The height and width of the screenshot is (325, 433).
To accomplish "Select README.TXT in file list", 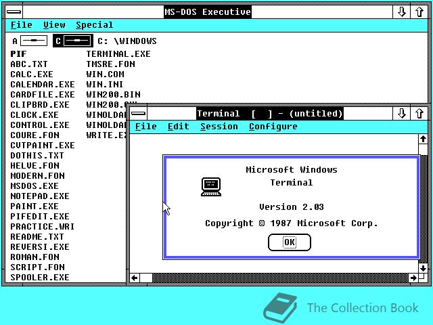I will pos(37,237).
